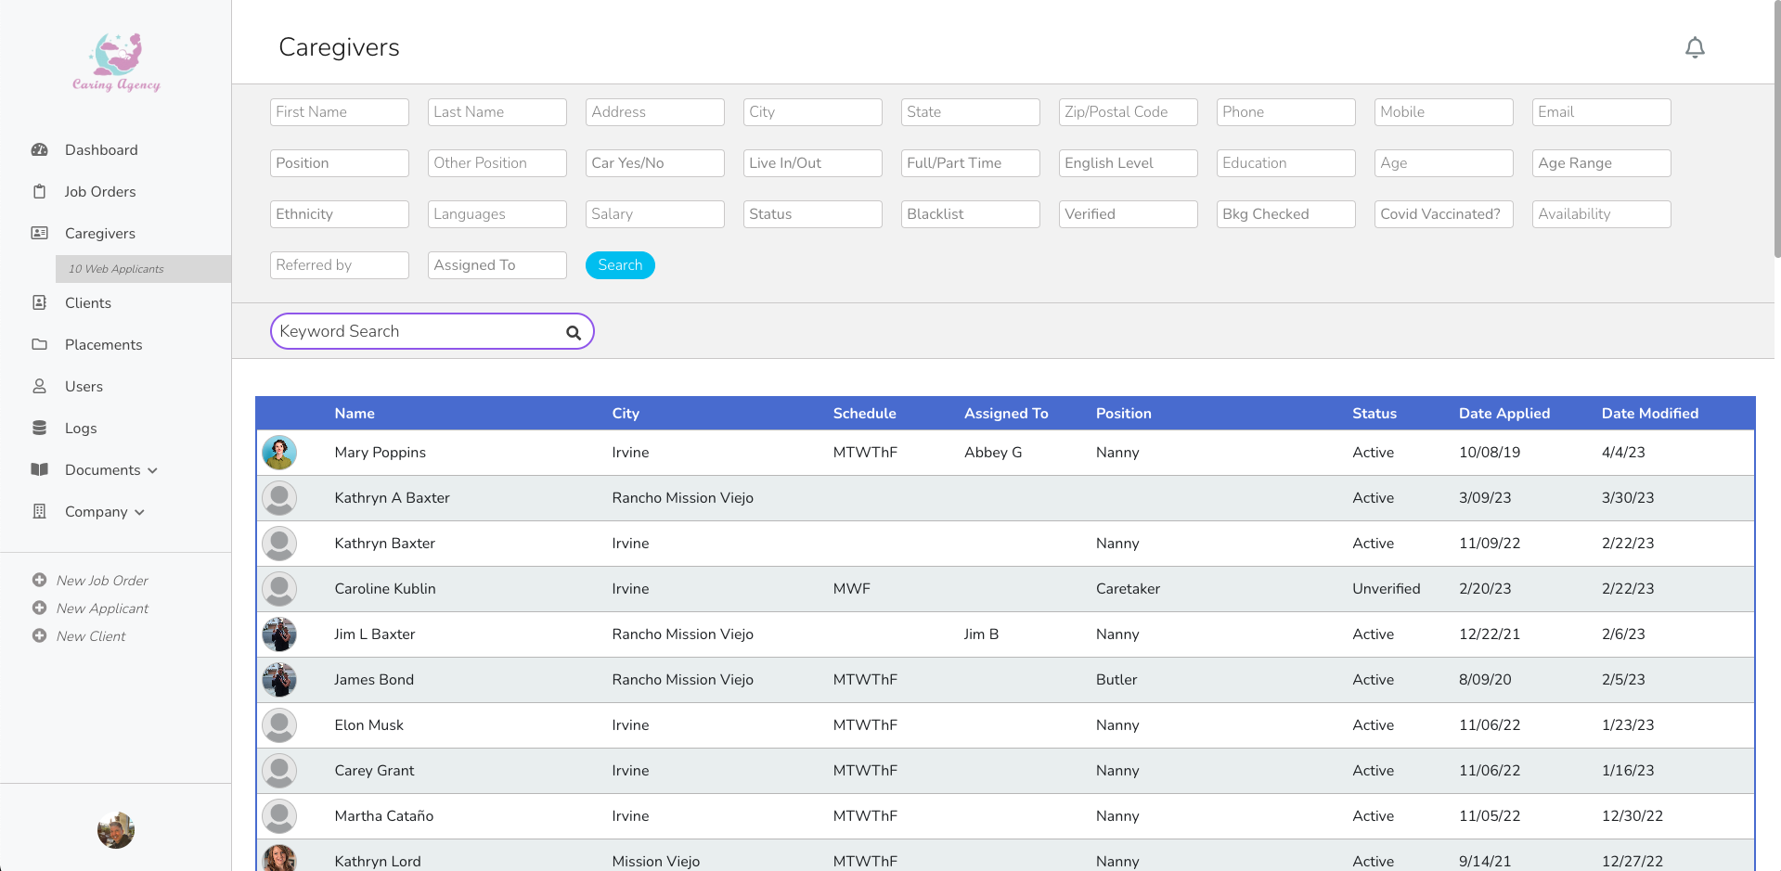Click the New Job Order link
The image size is (1781, 871).
click(x=102, y=581)
